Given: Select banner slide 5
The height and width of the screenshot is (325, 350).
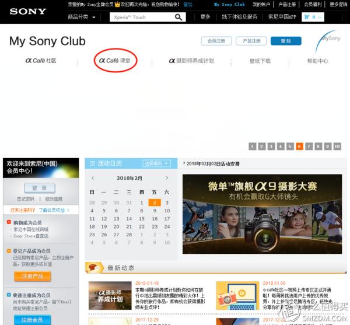Looking at the screenshot, I should [x=290, y=146].
